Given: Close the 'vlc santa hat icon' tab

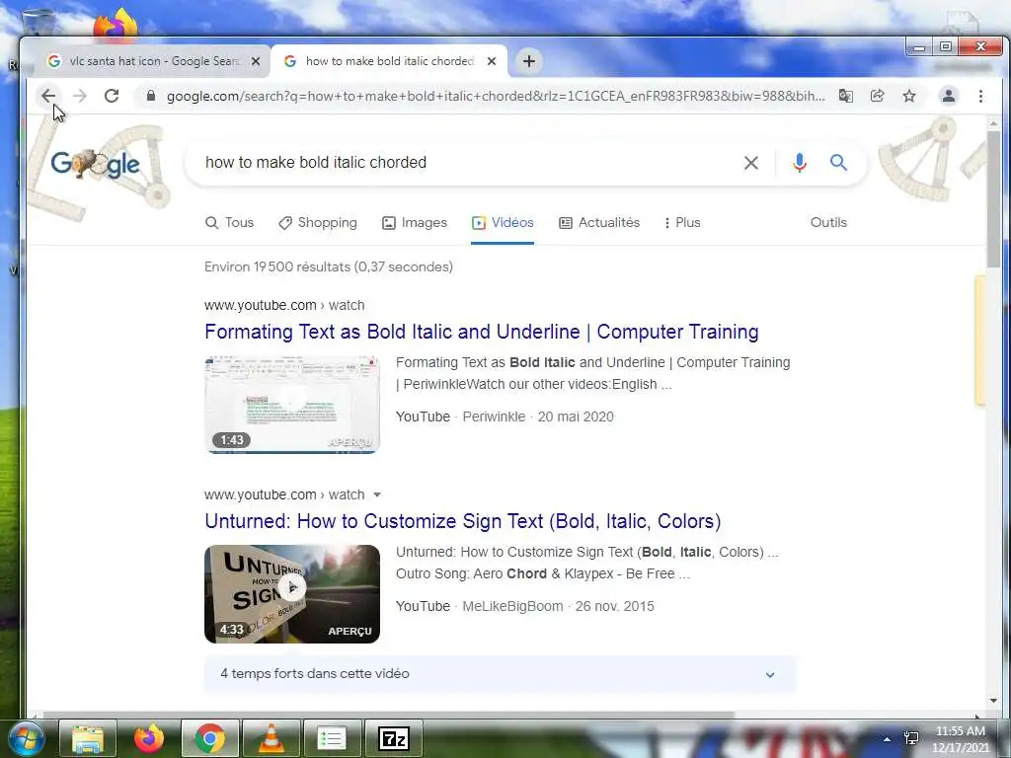Looking at the screenshot, I should 256,61.
